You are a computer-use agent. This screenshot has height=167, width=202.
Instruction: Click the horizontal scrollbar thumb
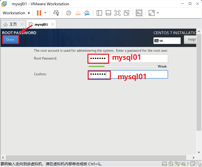pos(96,157)
